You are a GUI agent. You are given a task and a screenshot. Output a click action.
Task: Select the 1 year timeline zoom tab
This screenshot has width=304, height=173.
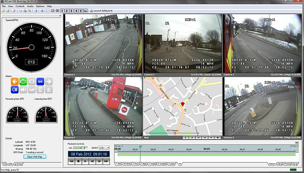coord(171,164)
